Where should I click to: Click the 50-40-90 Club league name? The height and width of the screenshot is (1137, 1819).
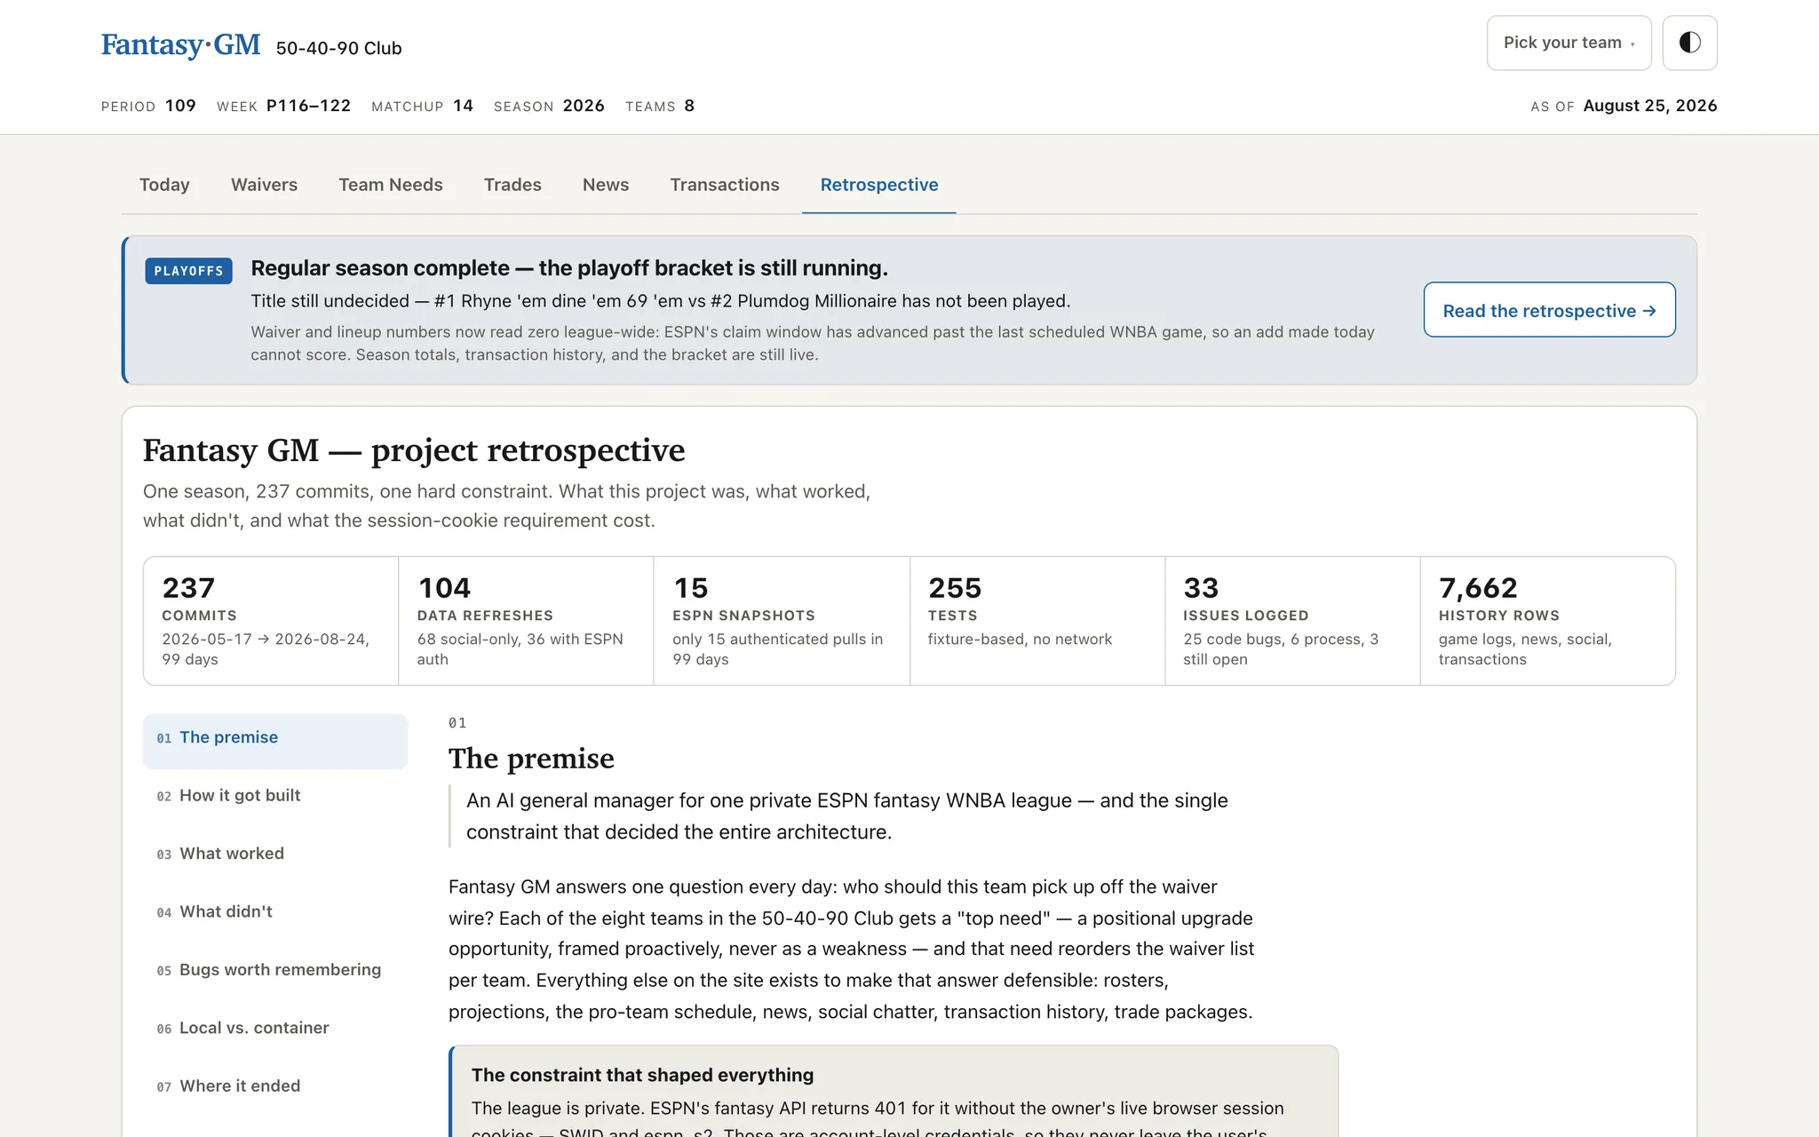coord(338,48)
